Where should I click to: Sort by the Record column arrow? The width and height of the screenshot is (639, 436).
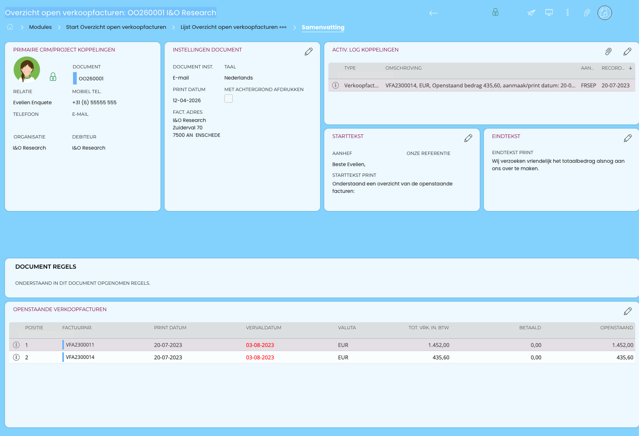point(630,68)
